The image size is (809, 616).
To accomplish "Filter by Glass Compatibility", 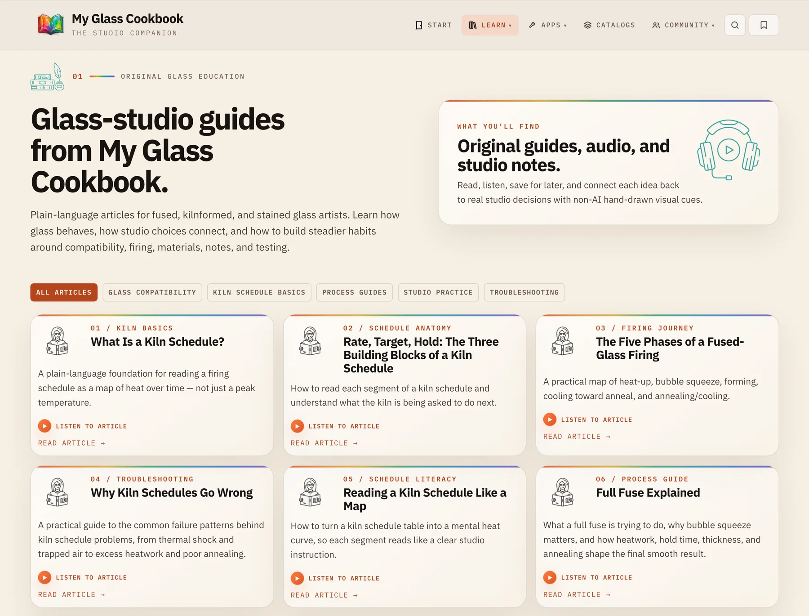I will [152, 292].
